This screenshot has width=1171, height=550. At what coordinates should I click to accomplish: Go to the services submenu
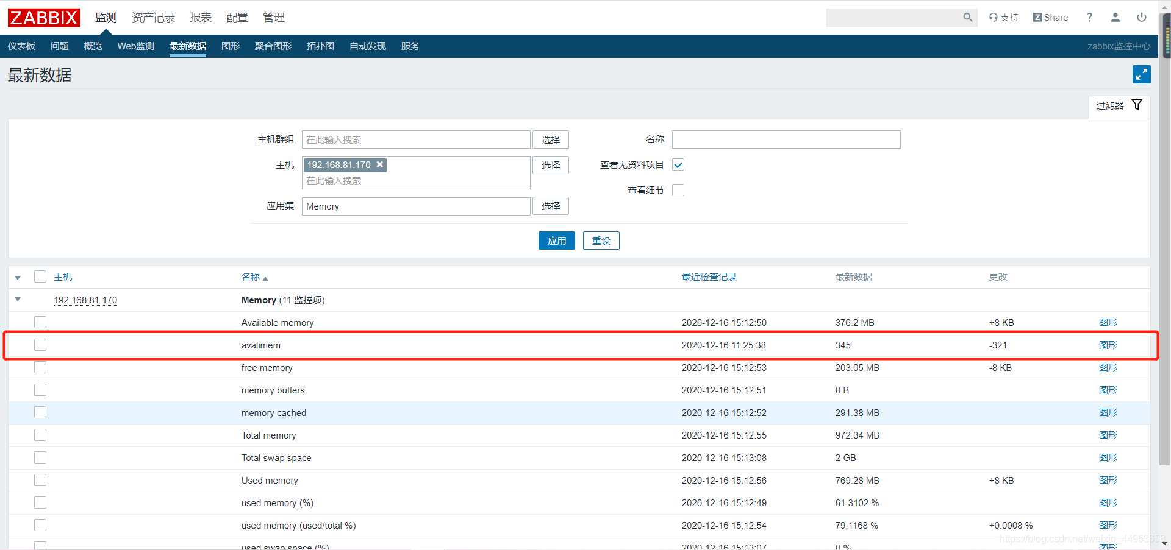coord(410,46)
